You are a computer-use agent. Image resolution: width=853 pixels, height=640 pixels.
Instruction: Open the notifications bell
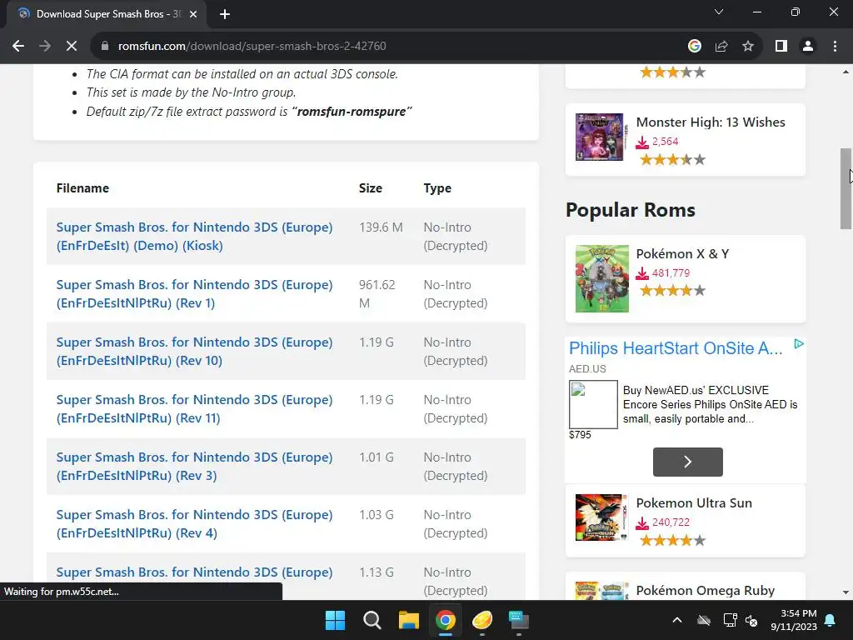(x=831, y=620)
